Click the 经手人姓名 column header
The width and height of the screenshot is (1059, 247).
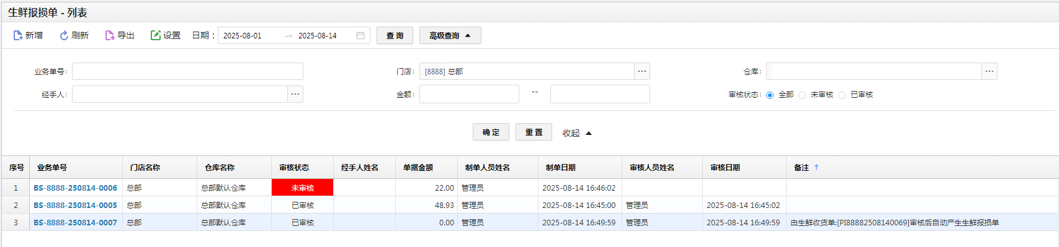tap(365, 168)
